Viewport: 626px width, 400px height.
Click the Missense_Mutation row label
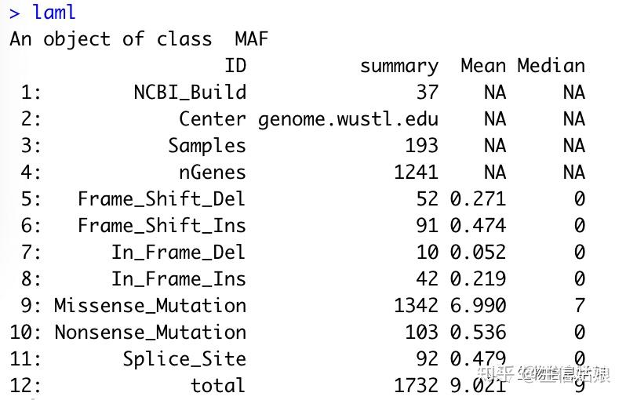click(x=150, y=306)
